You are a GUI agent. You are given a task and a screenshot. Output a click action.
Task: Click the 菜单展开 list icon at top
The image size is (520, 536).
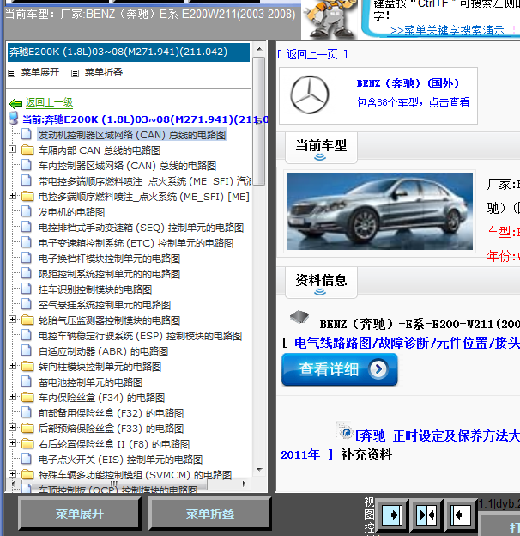pyautogui.click(x=12, y=73)
